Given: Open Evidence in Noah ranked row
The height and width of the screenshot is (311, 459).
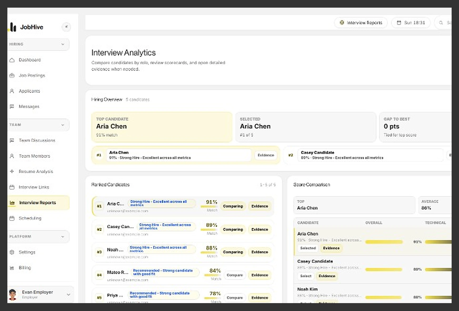Looking at the screenshot, I should click(x=260, y=252).
